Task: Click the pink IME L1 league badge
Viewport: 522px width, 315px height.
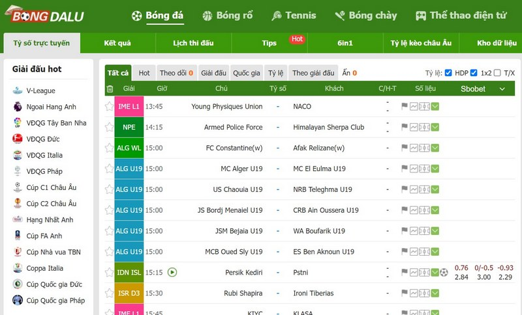Action: [129, 106]
